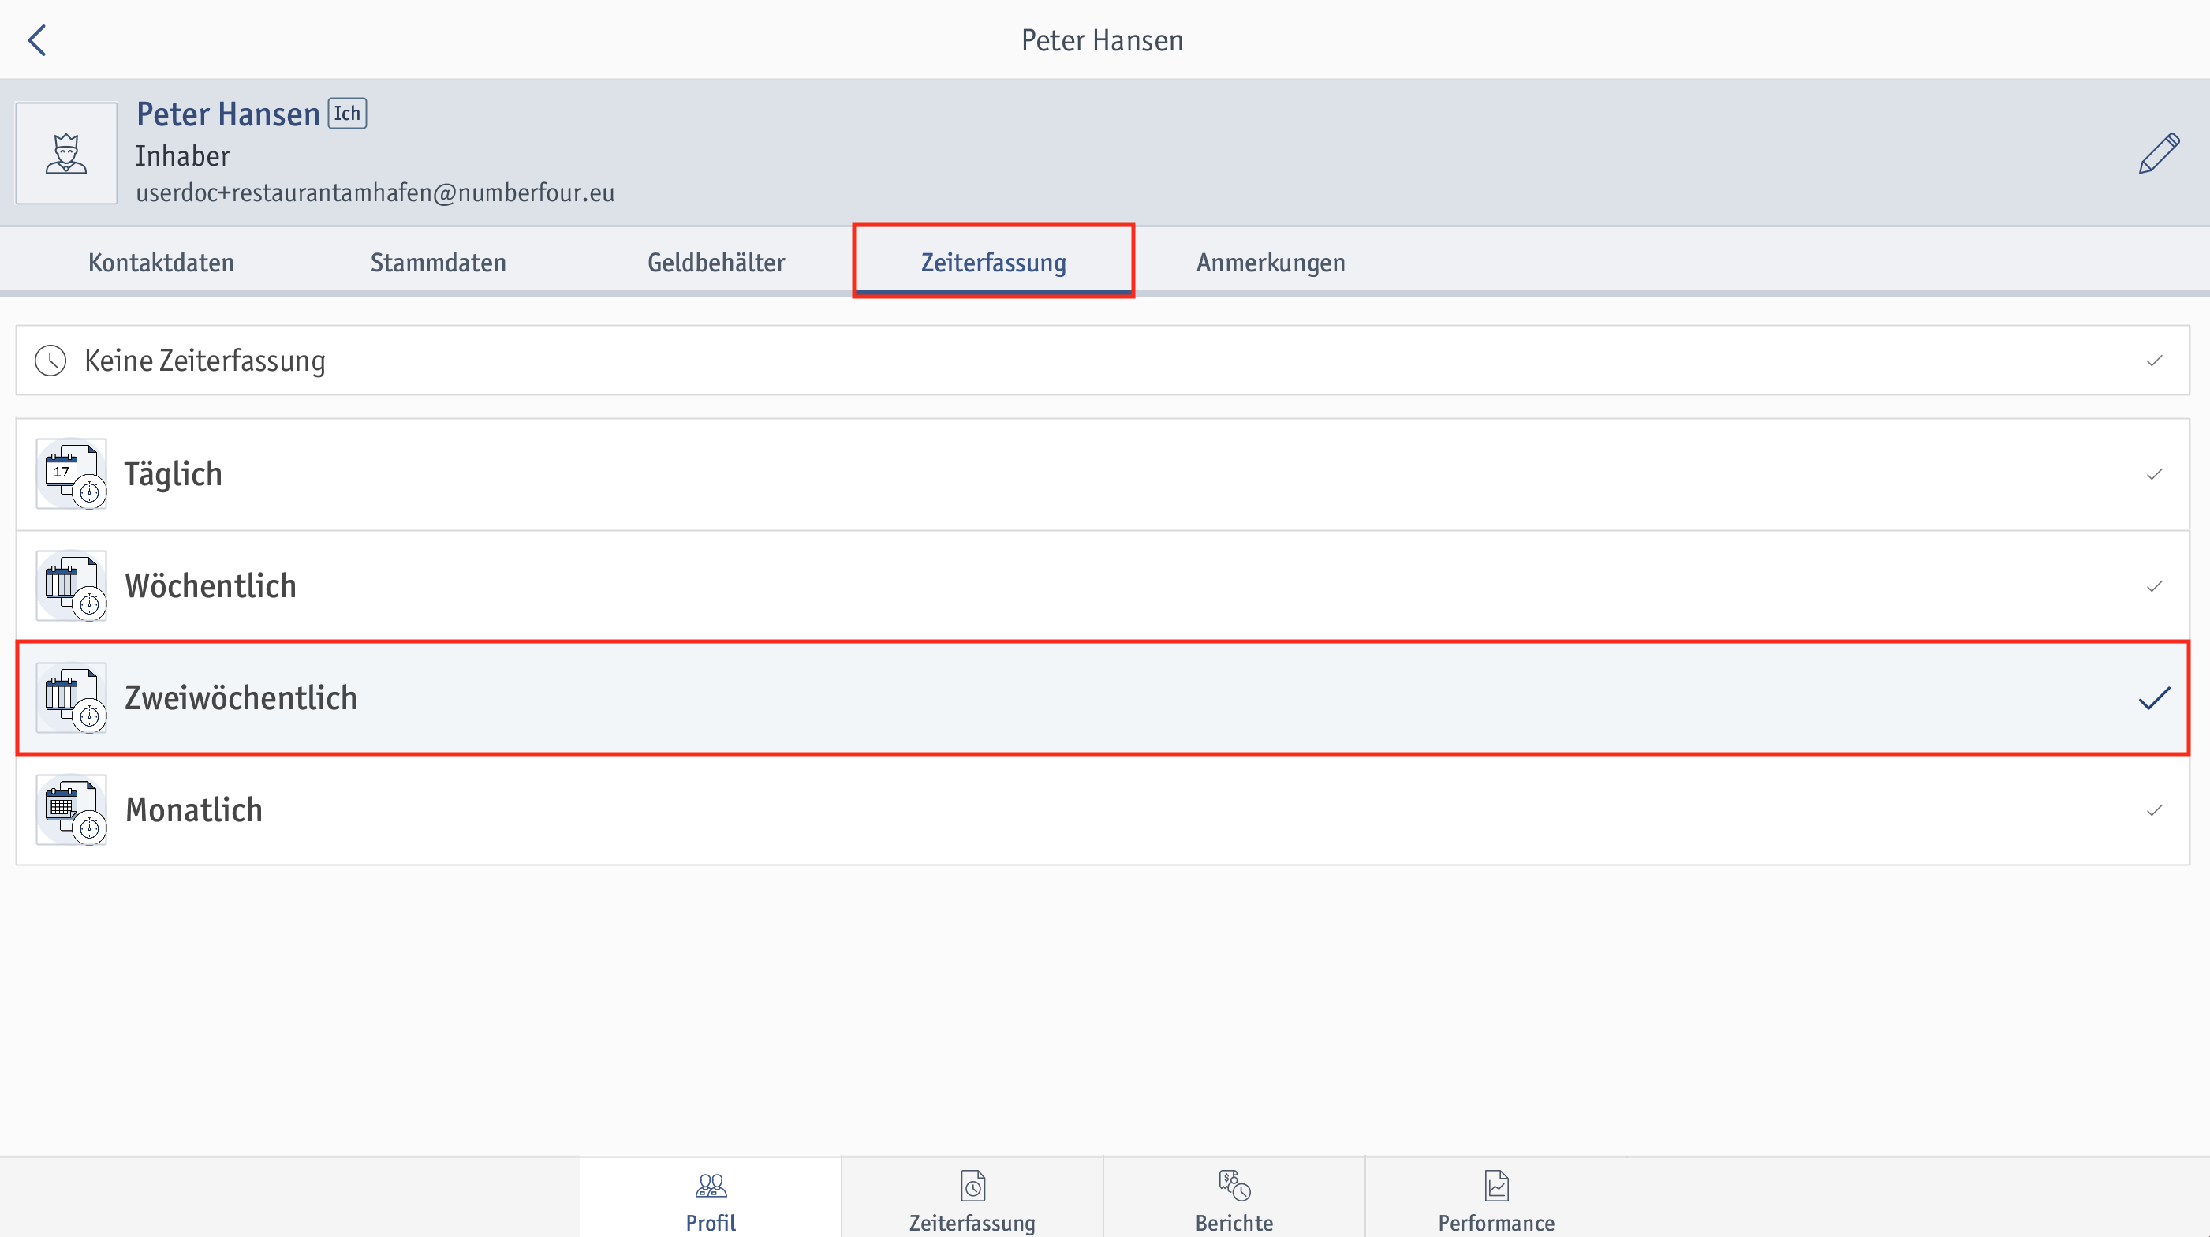Click the Profil people icon in the bottom bar
The image size is (2210, 1237).
(711, 1187)
